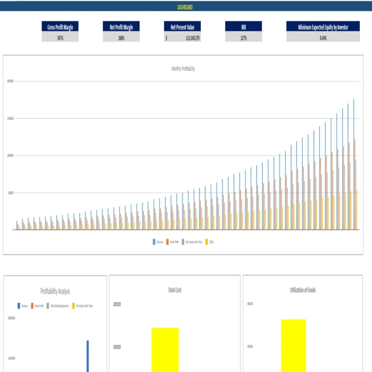Switch to the DASHBOARD tab
372x372 pixels.
[186, 7]
